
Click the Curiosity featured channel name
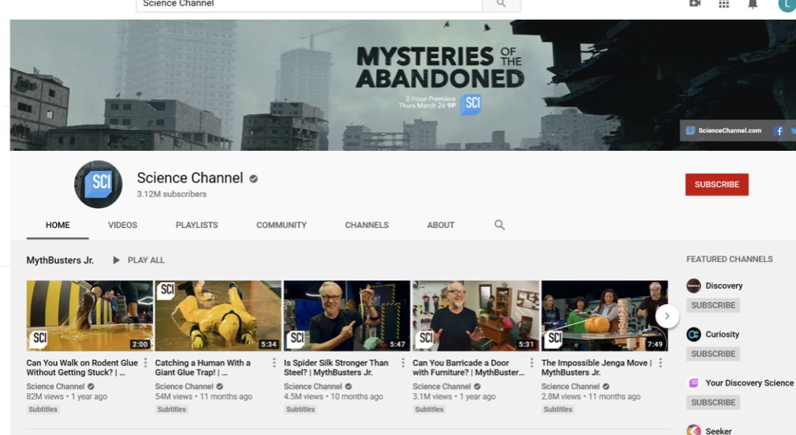(x=722, y=335)
